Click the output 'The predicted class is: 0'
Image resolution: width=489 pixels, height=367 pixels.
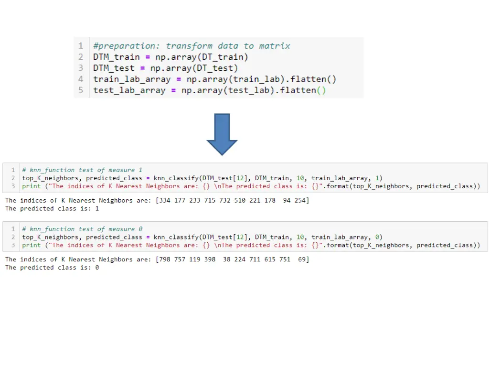(52, 268)
